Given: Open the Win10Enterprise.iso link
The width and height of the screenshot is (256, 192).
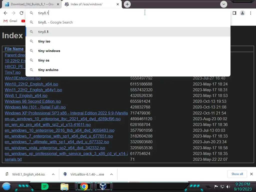Looking at the screenshot, I should [22, 78].
